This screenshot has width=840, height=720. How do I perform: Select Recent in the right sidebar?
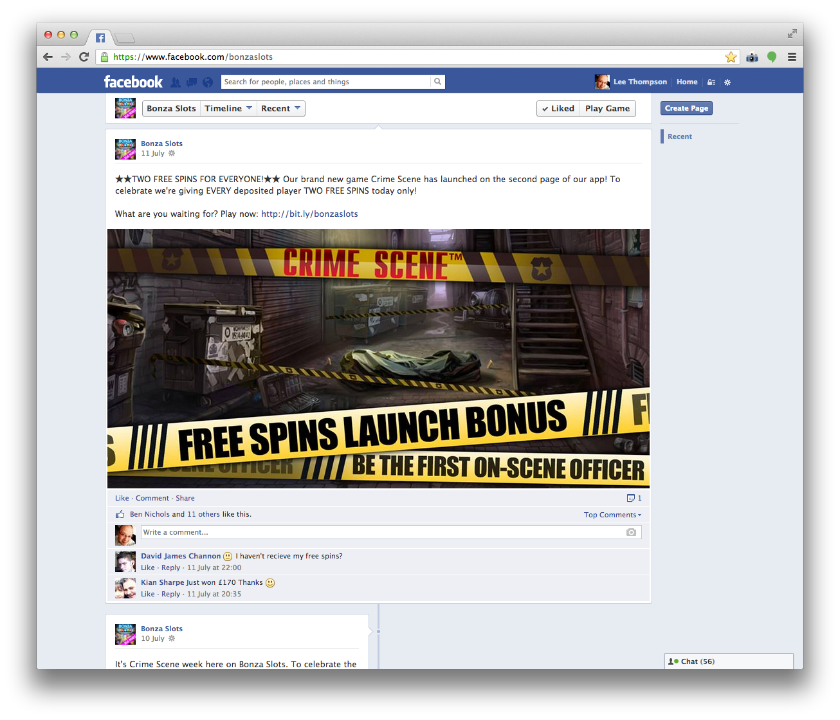click(x=680, y=136)
